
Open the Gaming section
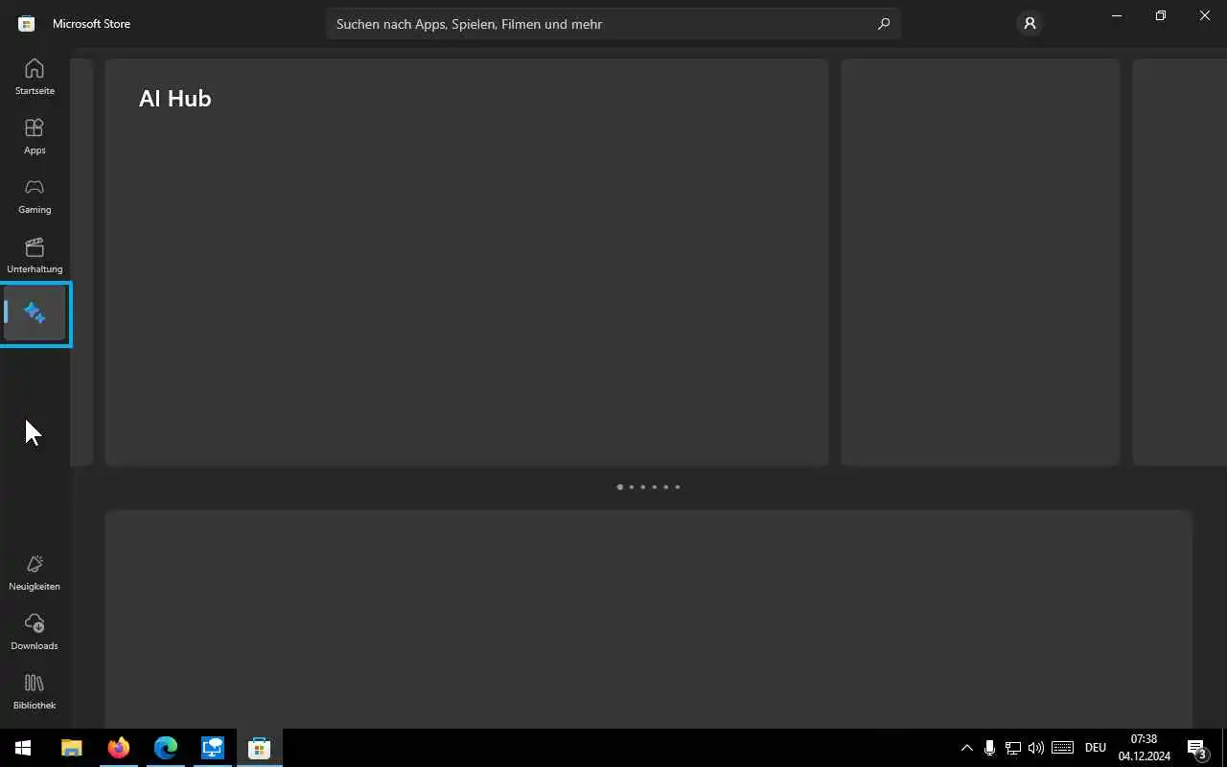click(x=35, y=196)
